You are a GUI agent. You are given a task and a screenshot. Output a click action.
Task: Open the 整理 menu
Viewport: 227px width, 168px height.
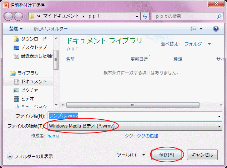tap(16, 29)
